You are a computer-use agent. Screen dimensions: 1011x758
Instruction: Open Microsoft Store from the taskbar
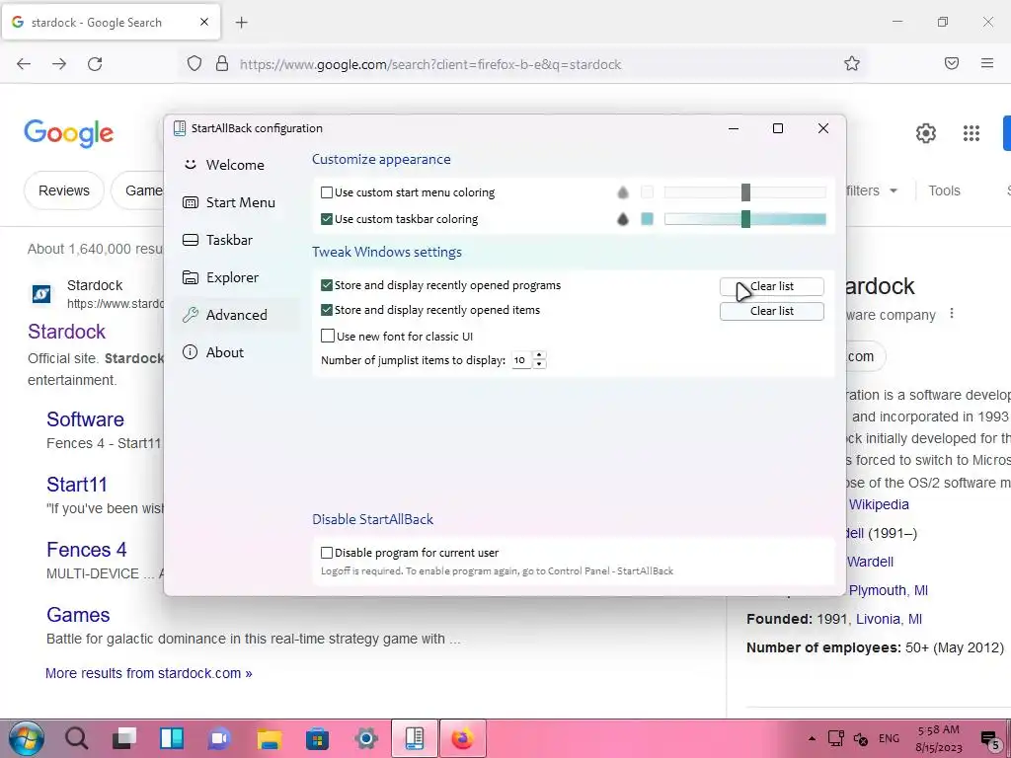pos(317,738)
